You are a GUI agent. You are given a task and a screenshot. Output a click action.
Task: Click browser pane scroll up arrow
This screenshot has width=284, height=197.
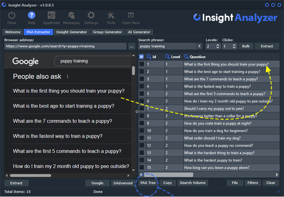point(134,55)
